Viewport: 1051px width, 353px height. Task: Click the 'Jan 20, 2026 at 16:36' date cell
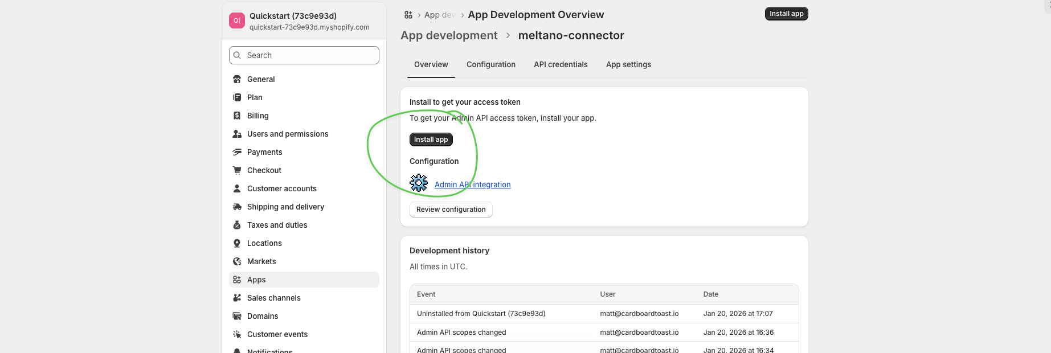coord(739,333)
